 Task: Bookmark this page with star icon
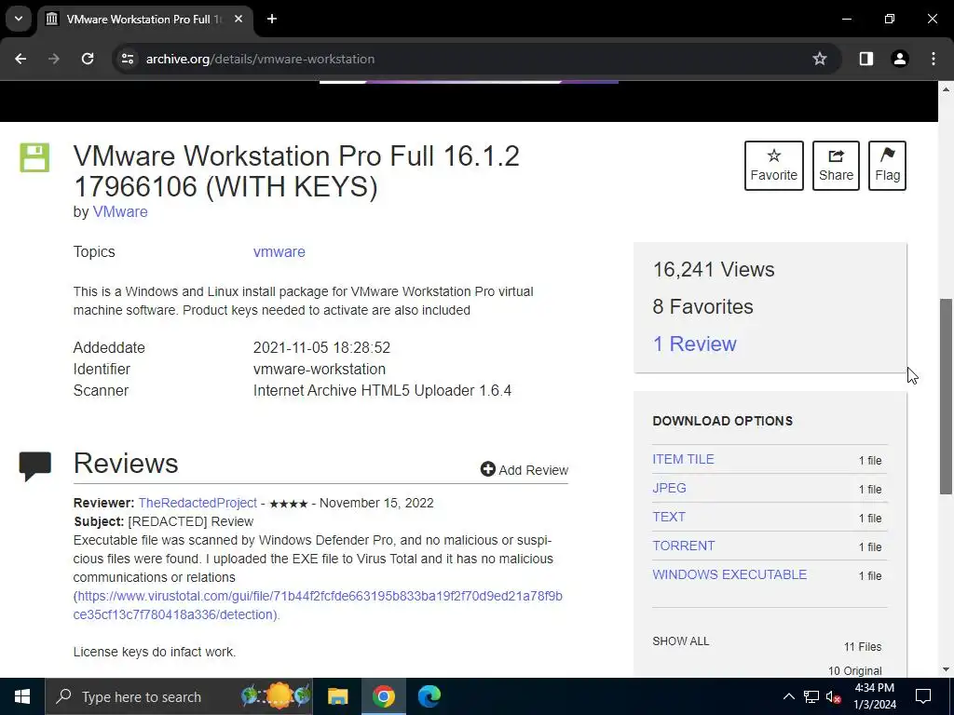click(x=820, y=59)
